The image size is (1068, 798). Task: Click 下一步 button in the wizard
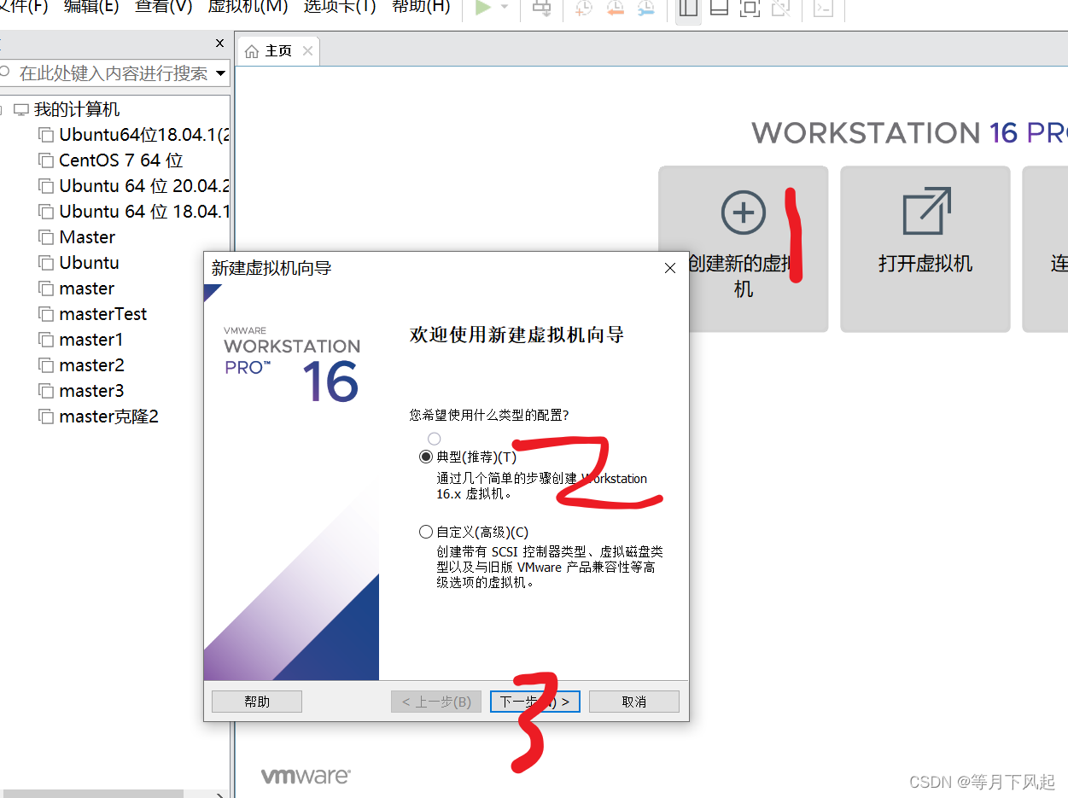tap(535, 702)
